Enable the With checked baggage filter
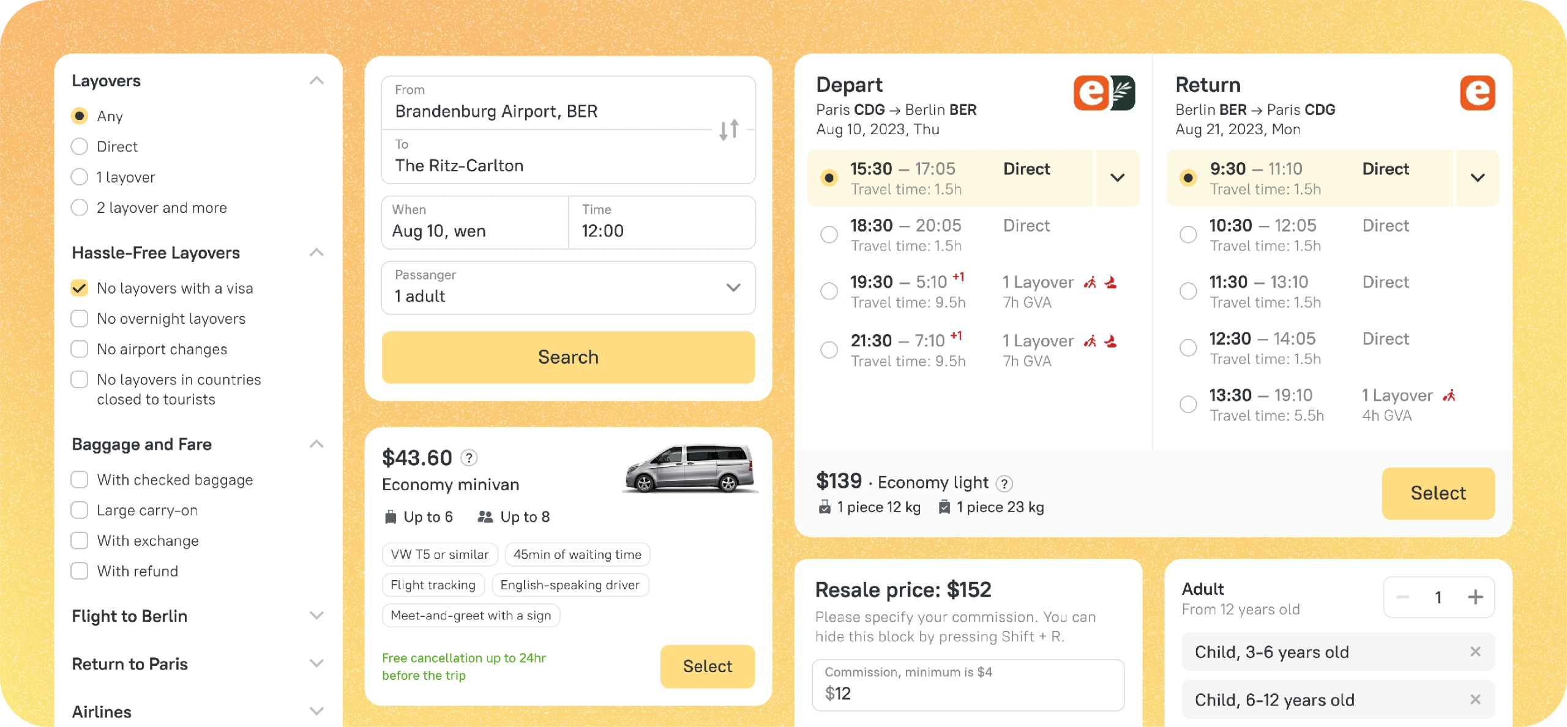This screenshot has width=1567, height=727. (80, 480)
